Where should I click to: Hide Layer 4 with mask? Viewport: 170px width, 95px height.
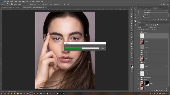tap(139, 83)
